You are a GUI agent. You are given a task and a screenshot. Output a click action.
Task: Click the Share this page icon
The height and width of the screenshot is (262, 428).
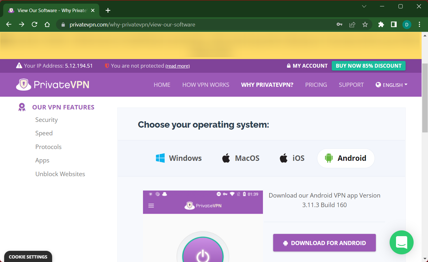click(x=352, y=25)
